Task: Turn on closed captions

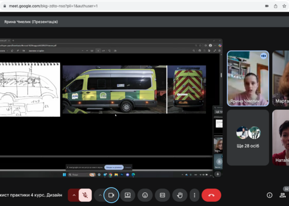Action: [162, 195]
